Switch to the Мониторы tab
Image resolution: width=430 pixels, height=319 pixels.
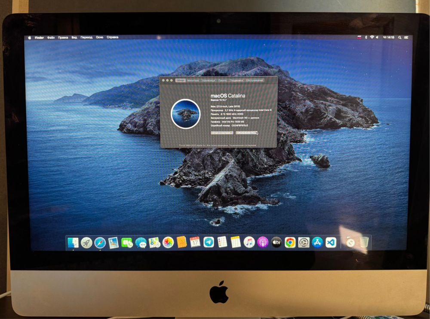pos(193,81)
